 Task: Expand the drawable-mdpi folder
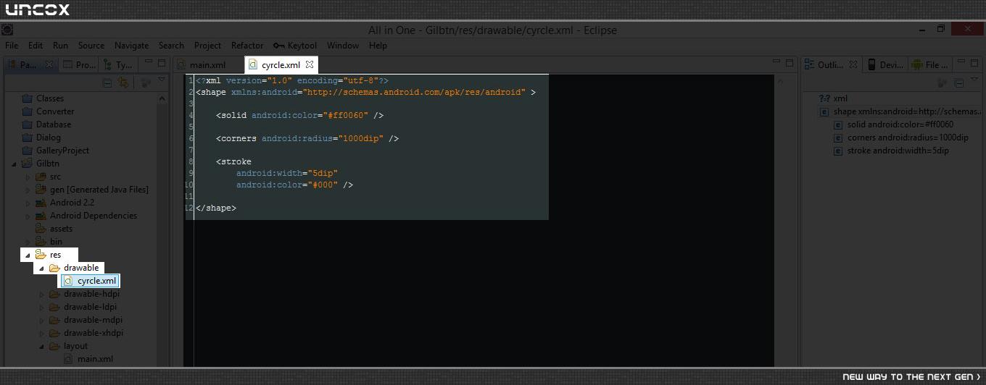tap(41, 320)
